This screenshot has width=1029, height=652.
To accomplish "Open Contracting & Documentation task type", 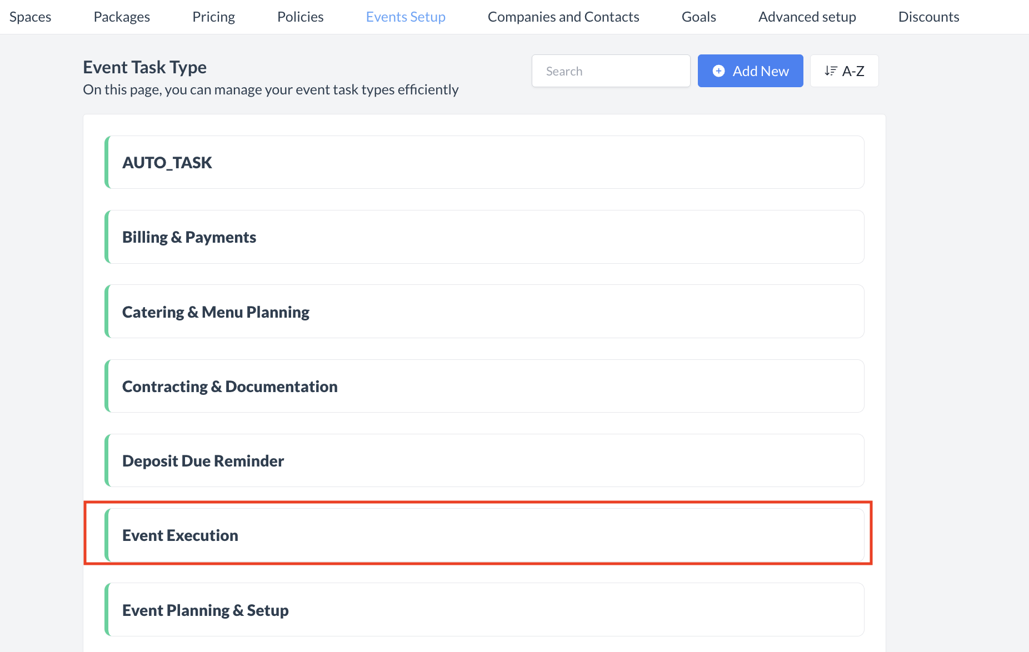I will 484,386.
